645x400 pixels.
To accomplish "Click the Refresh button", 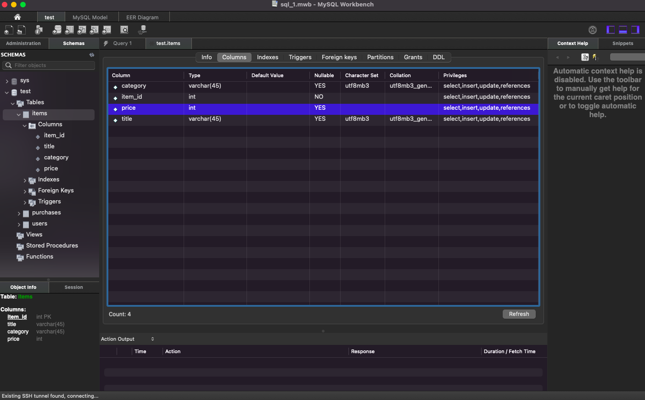I will (519, 314).
